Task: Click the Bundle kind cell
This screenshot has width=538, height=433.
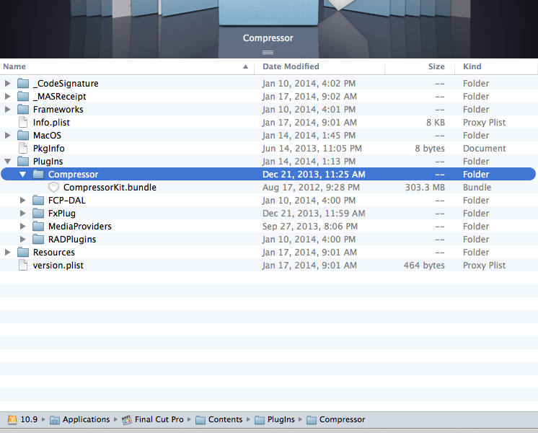Action: [x=477, y=188]
